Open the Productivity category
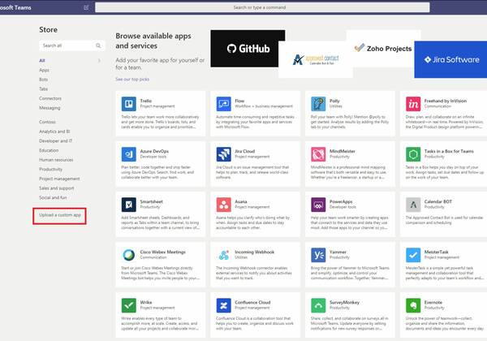487x341 pixels. pos(50,169)
